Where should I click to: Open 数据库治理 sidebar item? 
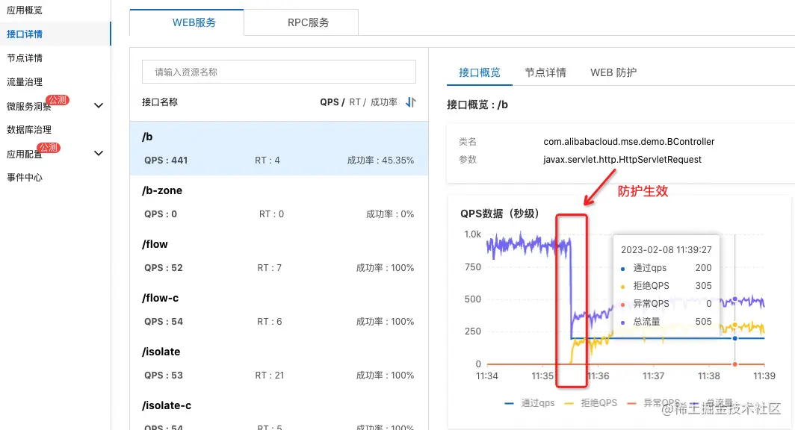pyautogui.click(x=29, y=130)
